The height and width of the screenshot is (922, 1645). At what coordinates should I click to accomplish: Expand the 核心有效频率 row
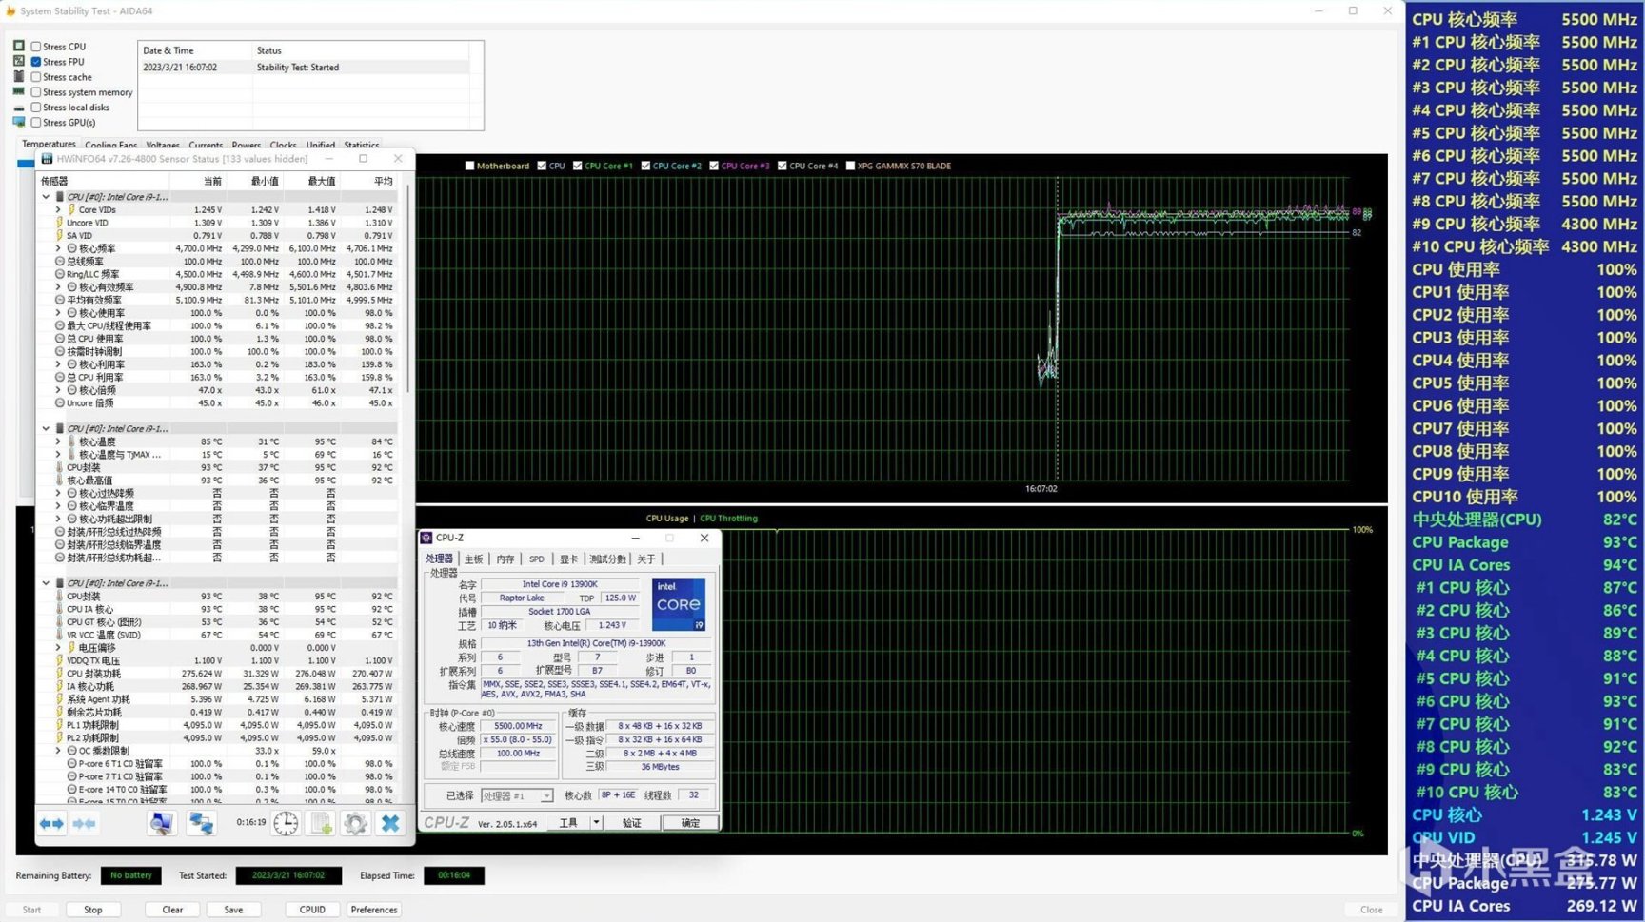click(x=58, y=286)
